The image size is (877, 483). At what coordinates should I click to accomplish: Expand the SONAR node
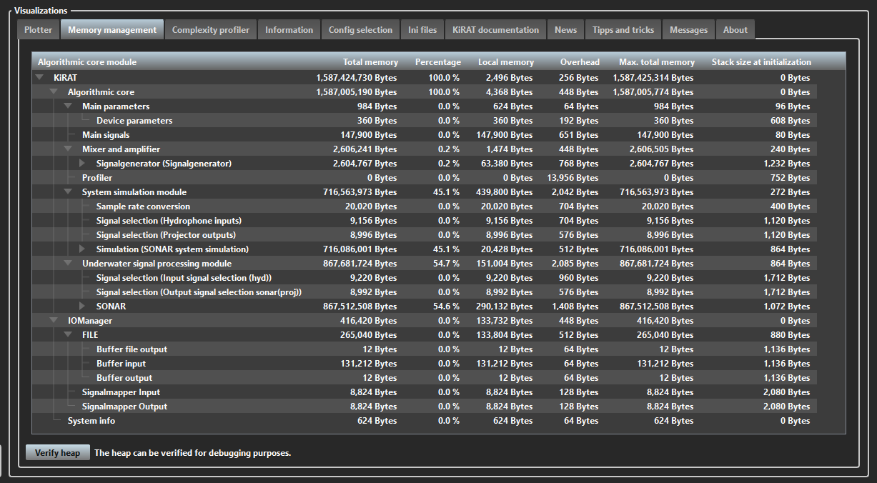82,306
